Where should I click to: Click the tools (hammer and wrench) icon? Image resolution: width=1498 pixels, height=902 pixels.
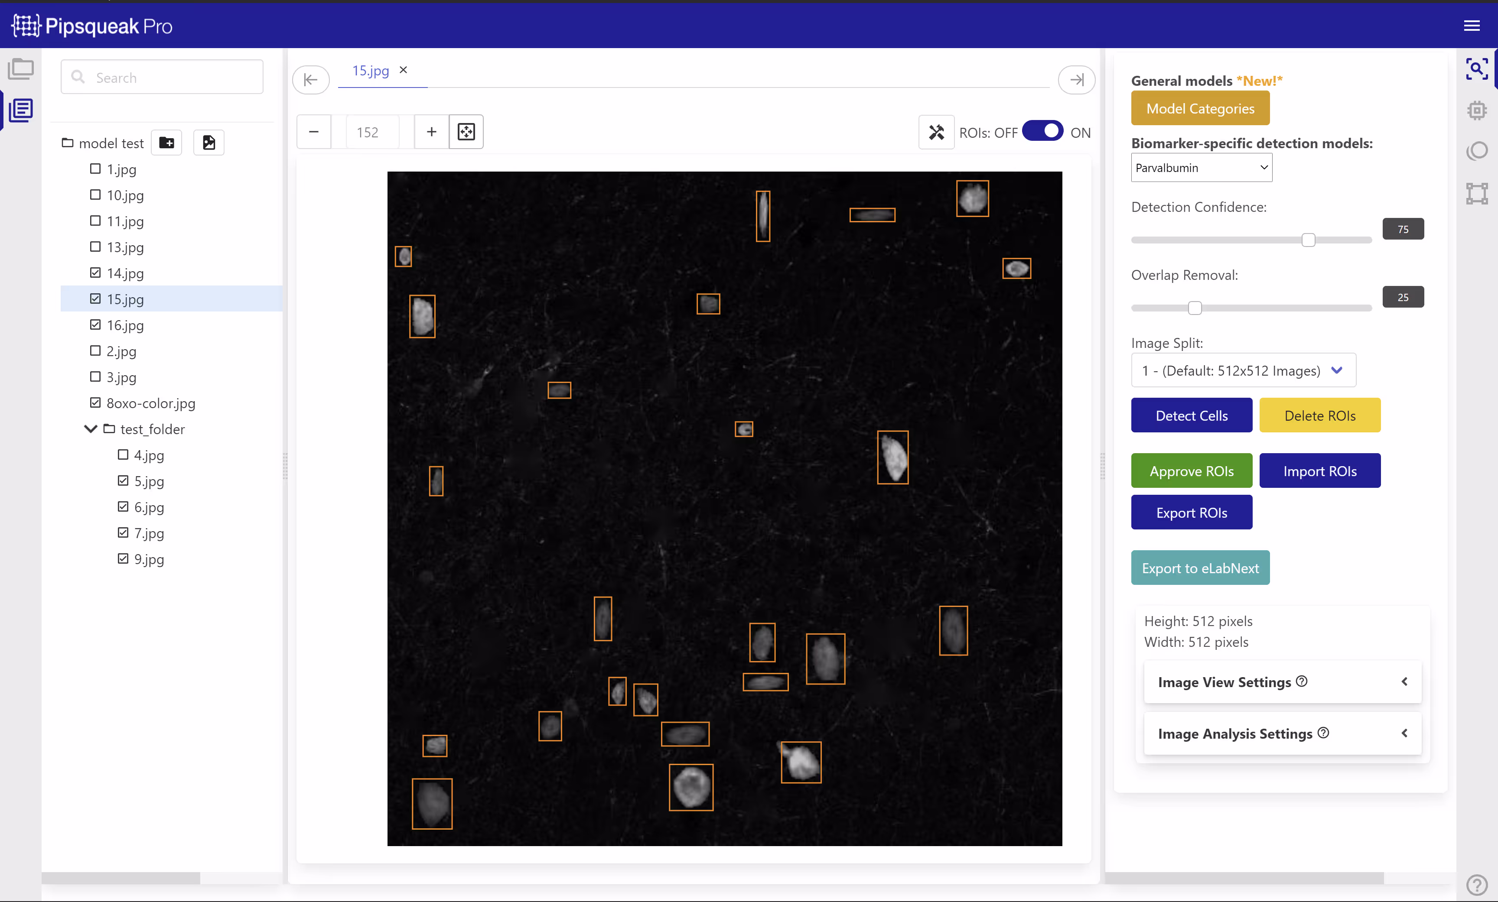tap(936, 132)
